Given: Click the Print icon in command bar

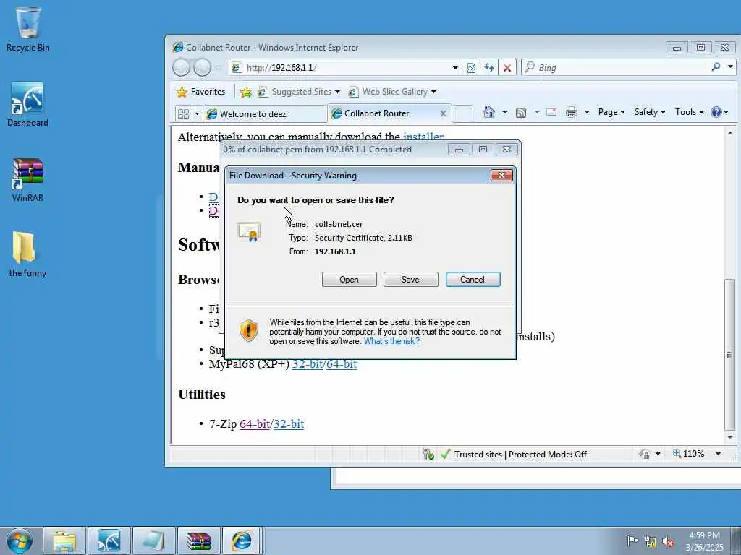Looking at the screenshot, I should pos(572,112).
